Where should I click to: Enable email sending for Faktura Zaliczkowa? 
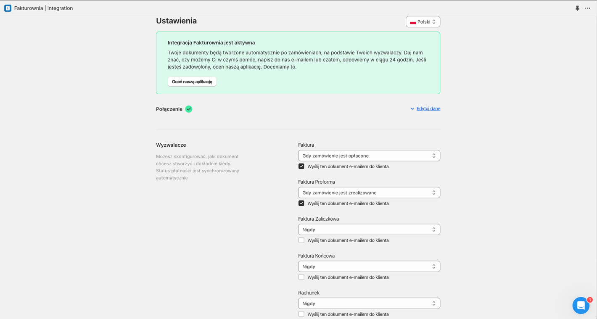[301, 240]
